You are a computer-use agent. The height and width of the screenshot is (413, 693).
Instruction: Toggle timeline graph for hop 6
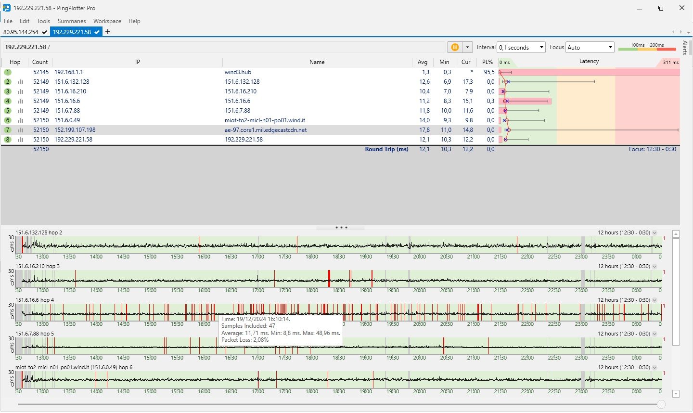tap(20, 120)
